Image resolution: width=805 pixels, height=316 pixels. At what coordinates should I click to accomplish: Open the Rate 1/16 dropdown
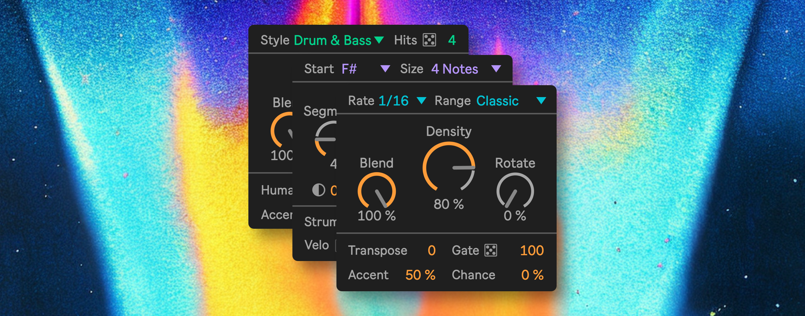click(421, 101)
